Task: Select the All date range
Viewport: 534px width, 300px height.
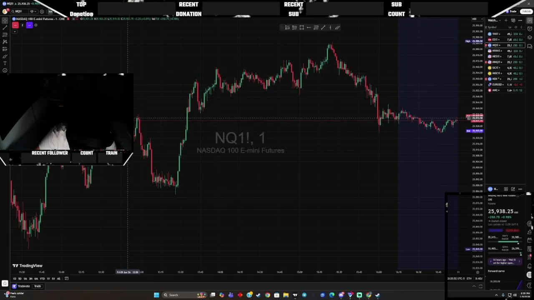Action: [x=58, y=279]
